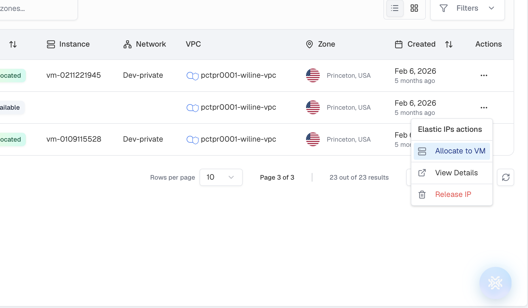Switch to list view layout
The width and height of the screenshot is (528, 308).
click(395, 8)
